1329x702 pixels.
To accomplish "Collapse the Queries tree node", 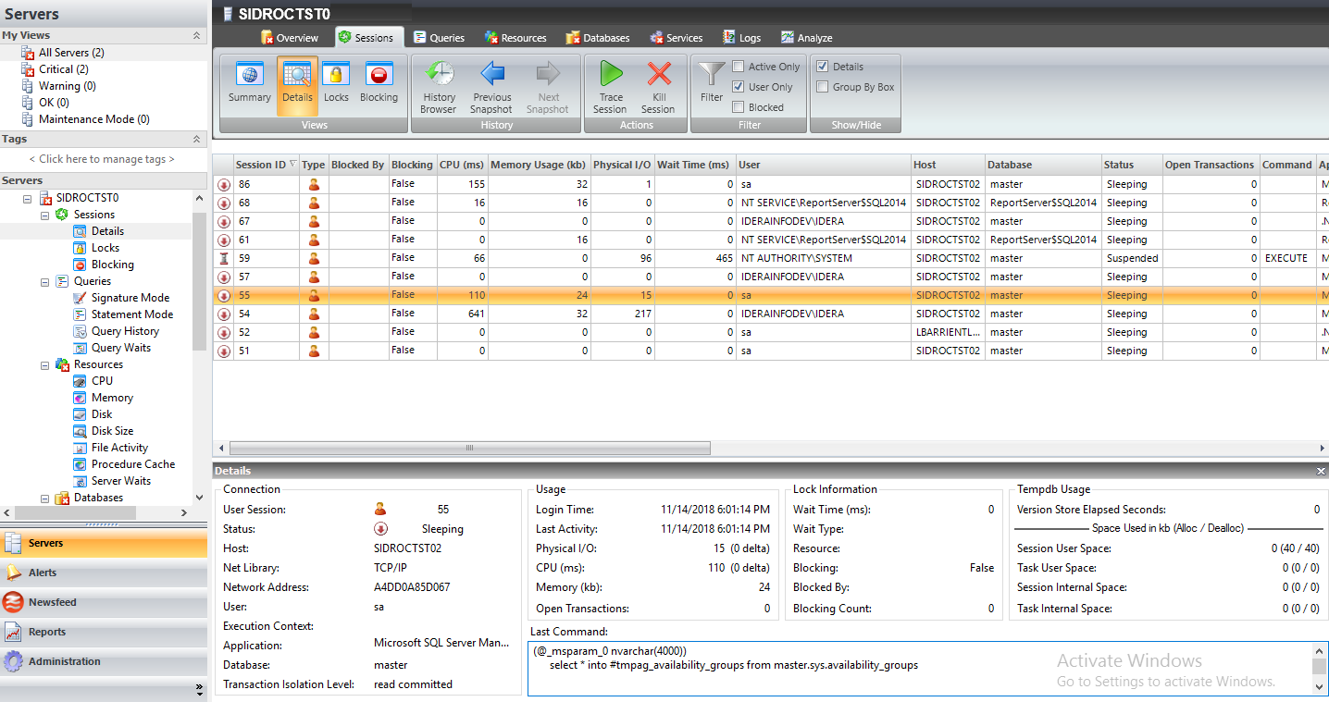I will coord(45,281).
